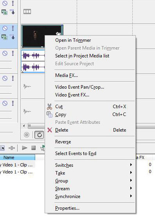Choose Cut from the context menu

[x=90, y=107]
